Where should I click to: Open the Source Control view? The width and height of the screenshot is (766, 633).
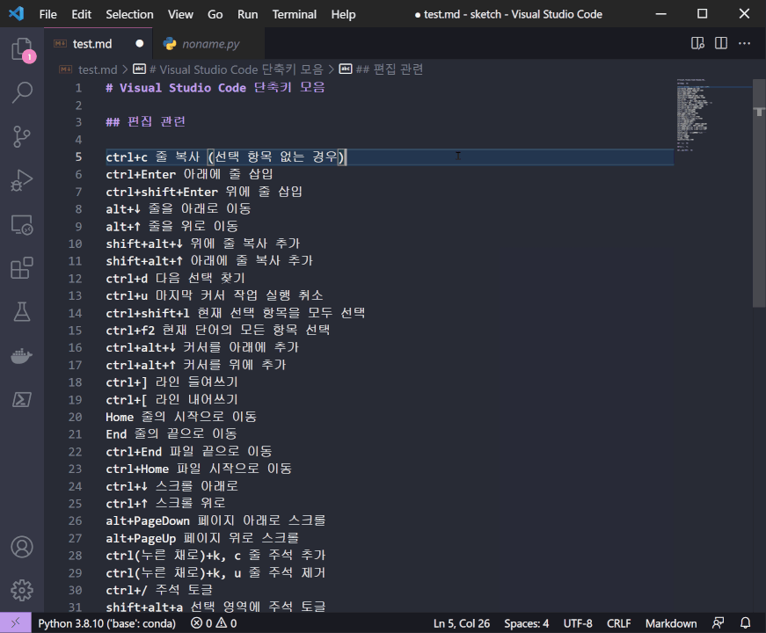(22, 136)
